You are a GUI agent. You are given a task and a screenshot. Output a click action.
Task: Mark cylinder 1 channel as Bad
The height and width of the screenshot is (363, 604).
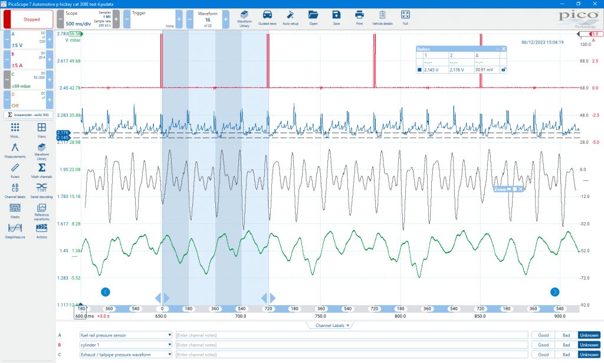(566, 345)
